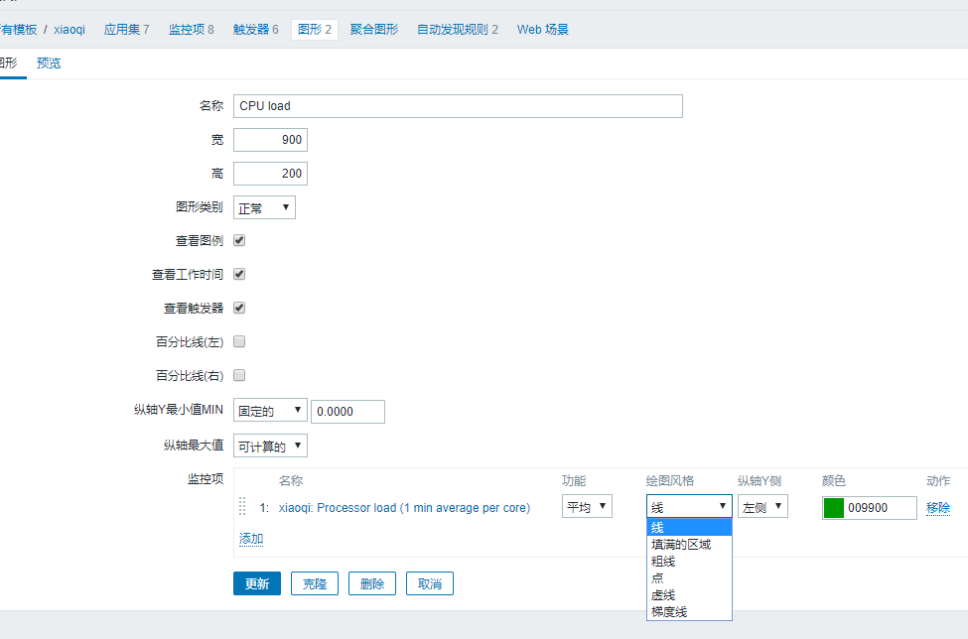Choose 填满的区域 from draw style list

click(x=681, y=545)
